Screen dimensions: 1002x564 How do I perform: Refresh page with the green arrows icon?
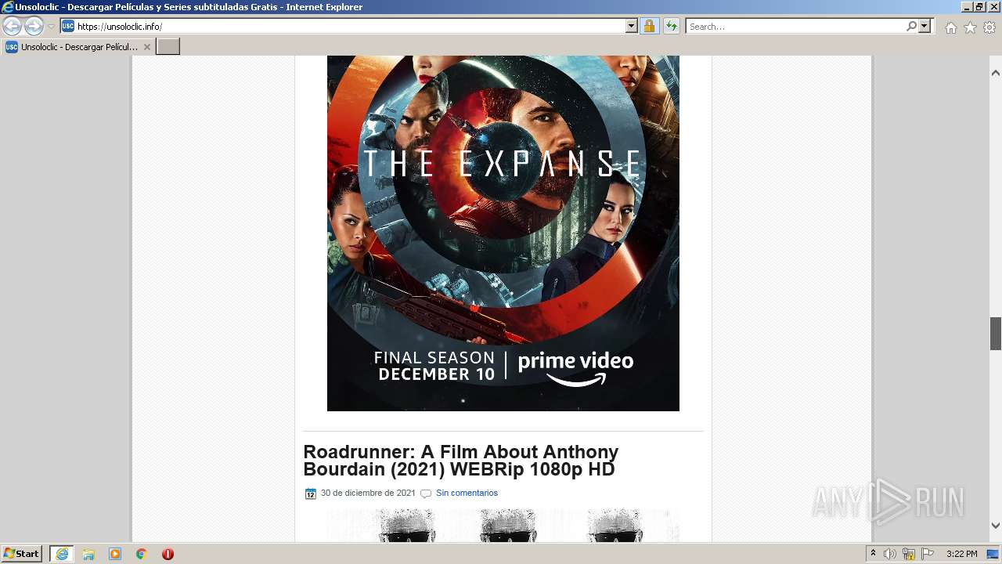(672, 27)
